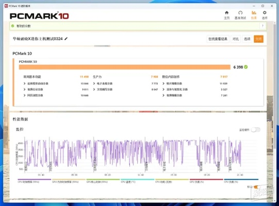Click the orange Close (关闭) button

258,39
